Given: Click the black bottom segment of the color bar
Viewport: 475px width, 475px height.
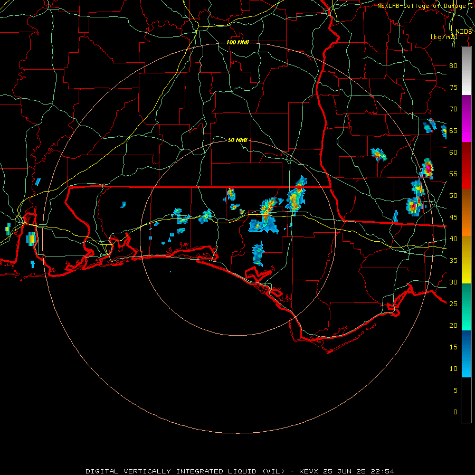Looking at the screenshot, I should click(466, 400).
